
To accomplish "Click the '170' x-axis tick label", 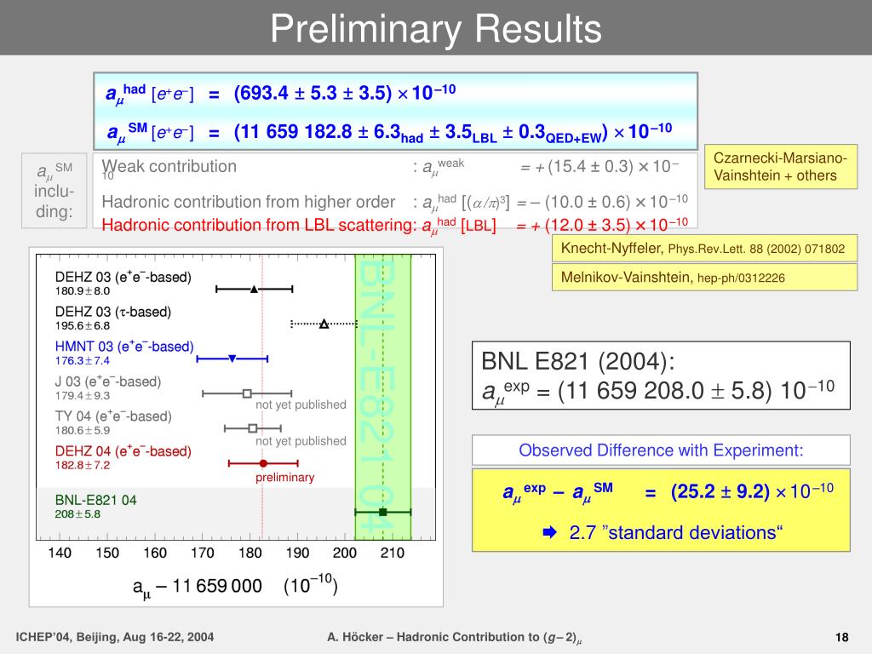I will (x=203, y=553).
